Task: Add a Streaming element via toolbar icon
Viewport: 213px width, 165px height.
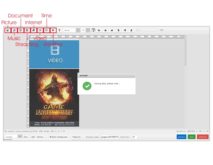Action: pos(27,30)
